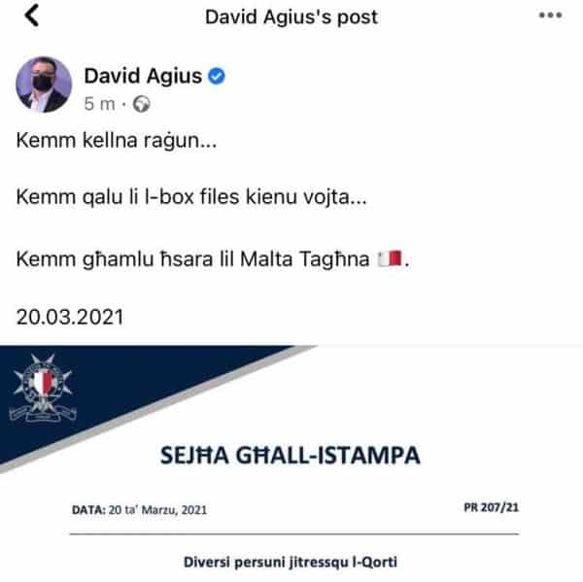Click the 'Kemm għamlu ħsara' text line
583x582 pixels.
[213, 259]
